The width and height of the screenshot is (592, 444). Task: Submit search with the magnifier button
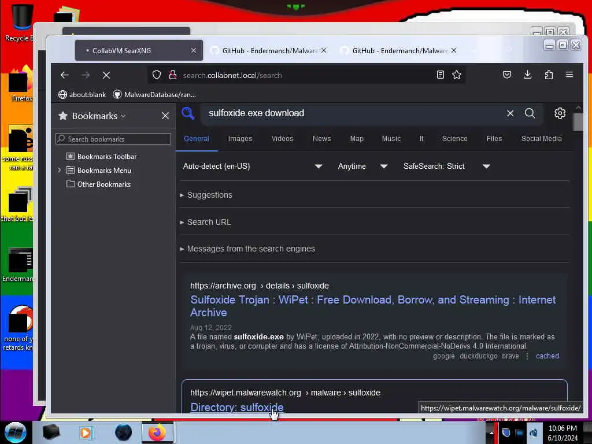click(x=530, y=113)
